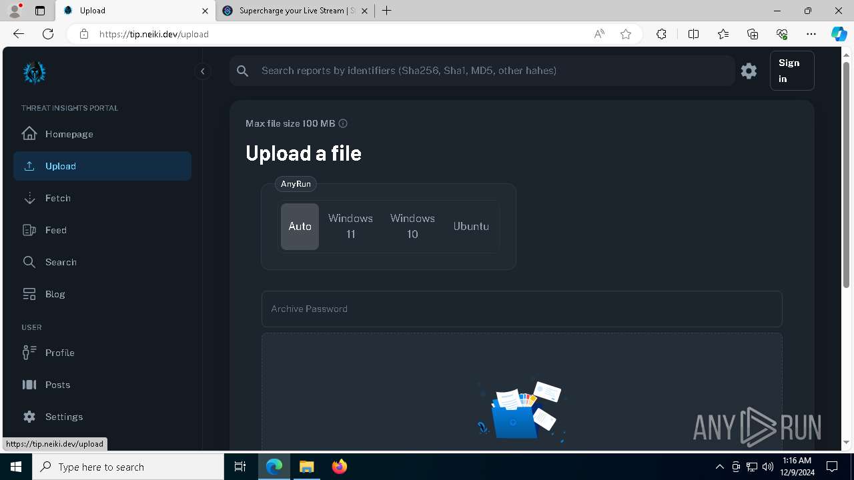The height and width of the screenshot is (480, 854).
Task: Select the Auto OS option
Action: click(x=300, y=227)
